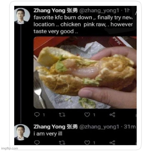Visit imgflip.com watermark link
The width and height of the screenshot is (151, 151).
click(9, 148)
